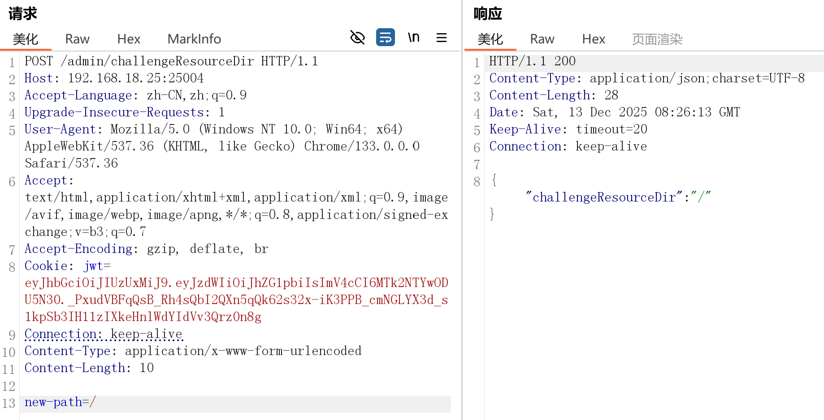Switch to the response Hex tab
Screen dimensions: 824x420
click(594, 39)
